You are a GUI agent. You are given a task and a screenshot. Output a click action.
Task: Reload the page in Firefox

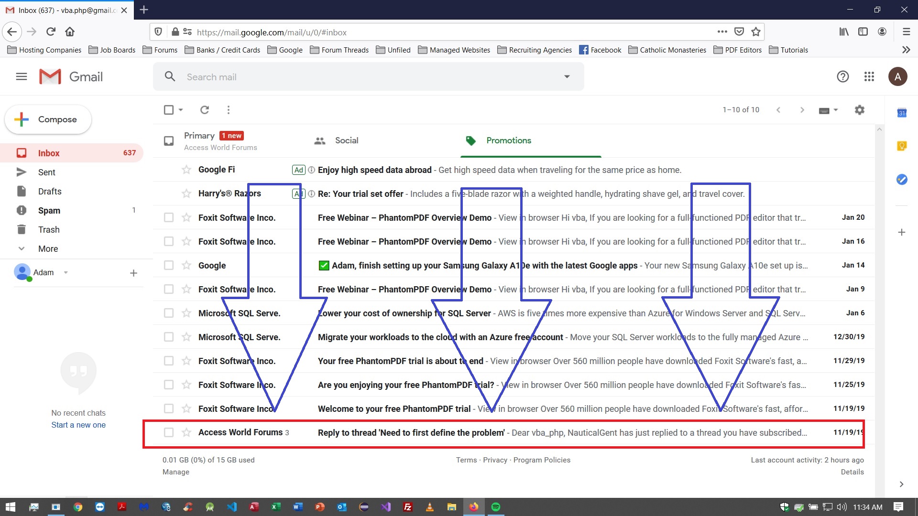pyautogui.click(x=51, y=32)
